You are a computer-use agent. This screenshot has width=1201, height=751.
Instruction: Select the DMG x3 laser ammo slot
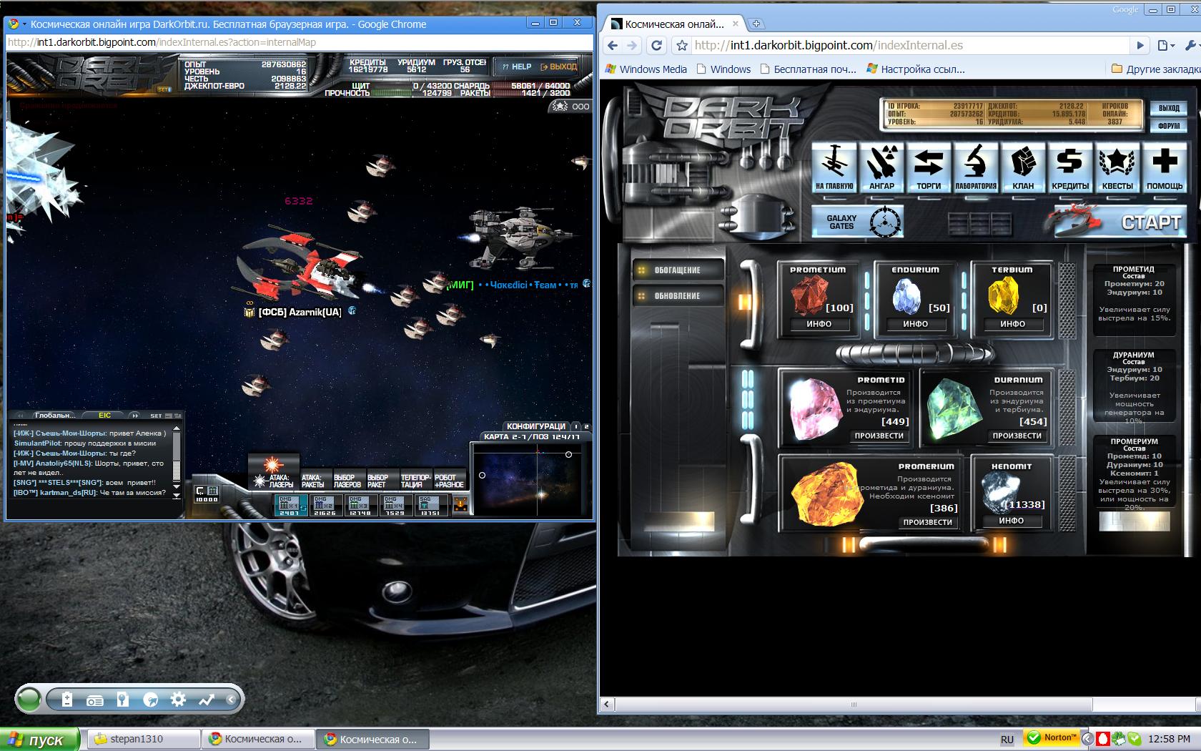pos(360,505)
